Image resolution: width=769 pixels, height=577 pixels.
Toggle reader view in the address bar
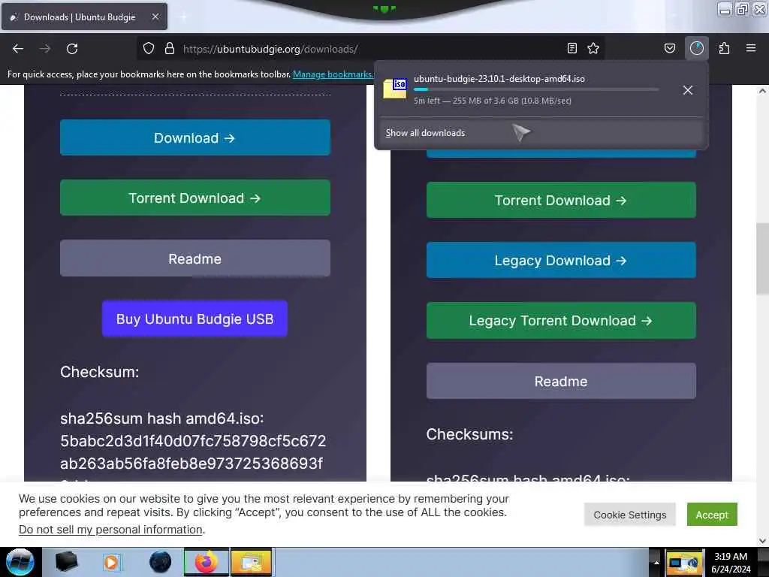[571, 48]
